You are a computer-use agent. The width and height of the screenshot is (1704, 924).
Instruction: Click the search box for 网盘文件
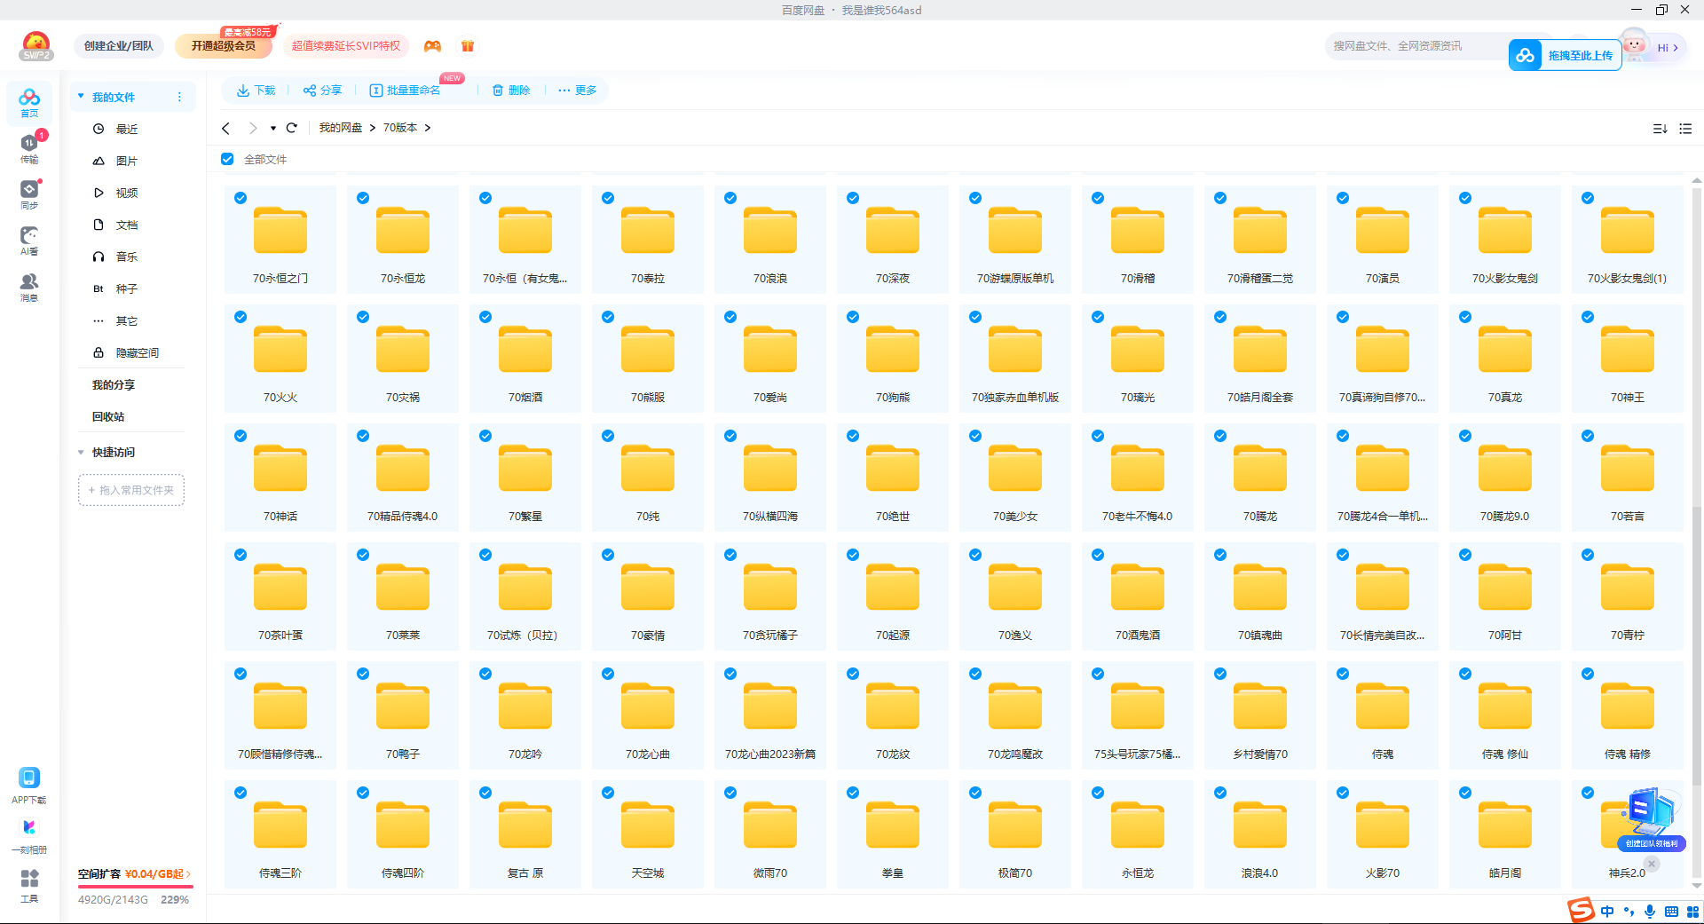click(x=1411, y=46)
